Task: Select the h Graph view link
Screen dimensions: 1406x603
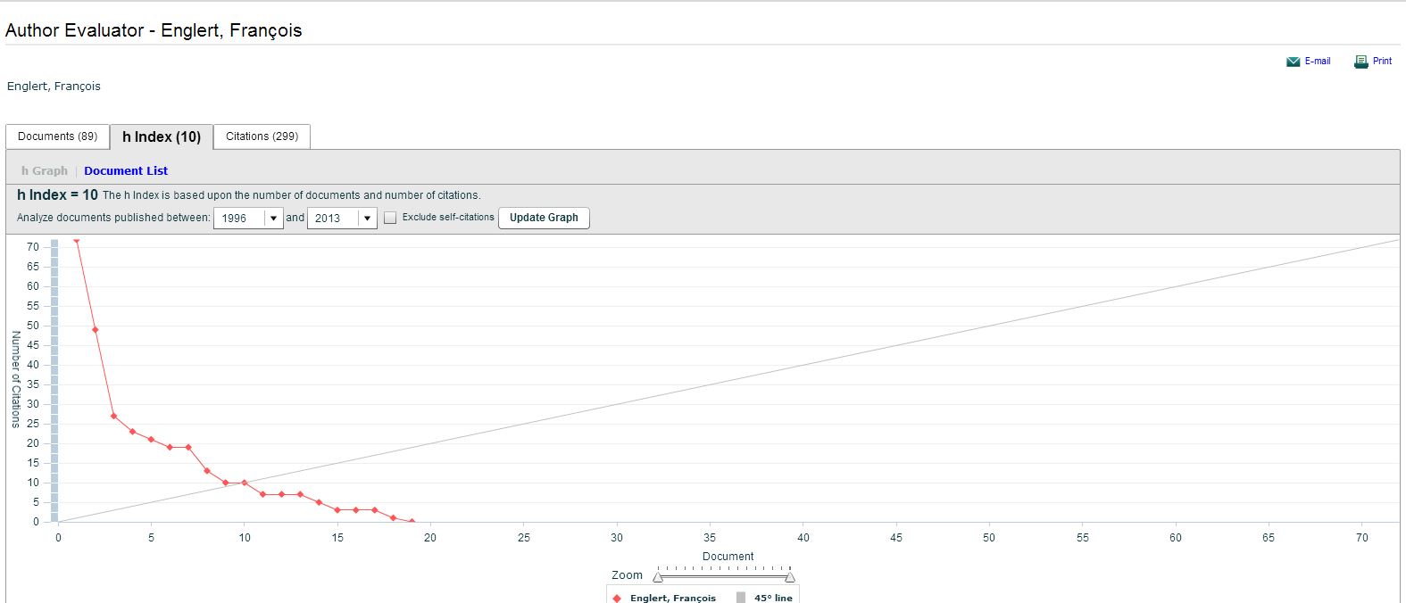Action: pyautogui.click(x=45, y=170)
